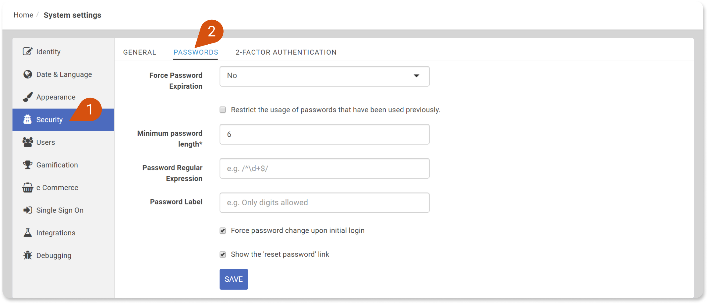Click the Users group icon
Screen dimensions: 708x304
click(27, 142)
